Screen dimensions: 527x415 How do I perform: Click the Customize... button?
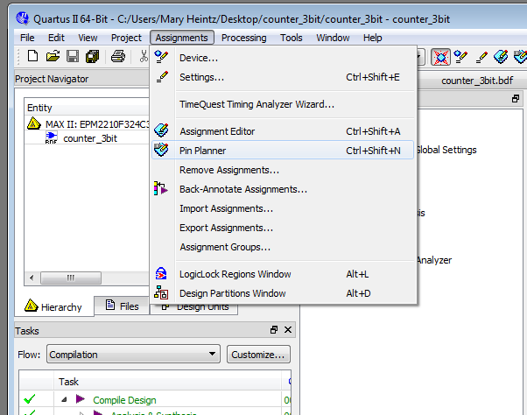[x=258, y=355]
